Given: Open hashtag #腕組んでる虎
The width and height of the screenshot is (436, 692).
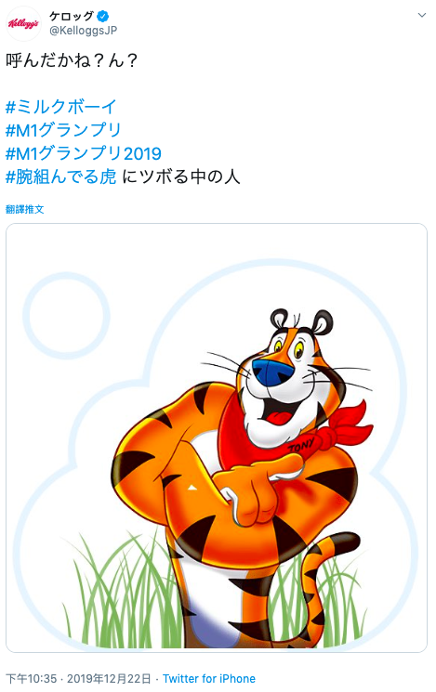Looking at the screenshot, I should click(x=61, y=177).
